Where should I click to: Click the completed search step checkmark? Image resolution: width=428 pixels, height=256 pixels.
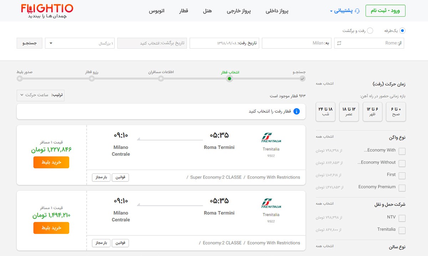pyautogui.click(x=302, y=79)
